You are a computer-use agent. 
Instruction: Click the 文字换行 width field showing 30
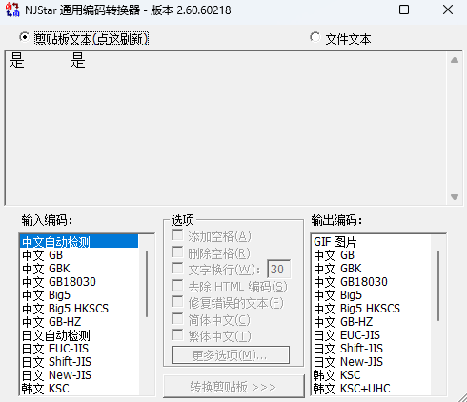pyautogui.click(x=279, y=270)
